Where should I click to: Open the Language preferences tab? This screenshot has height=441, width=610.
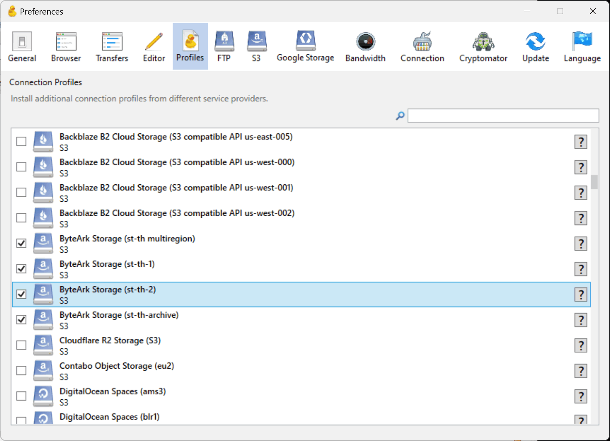(582, 46)
